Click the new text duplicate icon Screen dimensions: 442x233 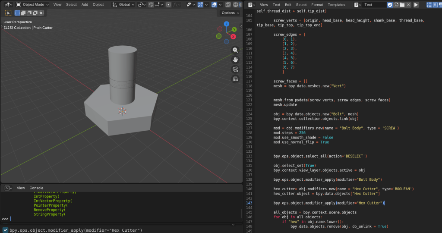pyautogui.click(x=396, y=5)
